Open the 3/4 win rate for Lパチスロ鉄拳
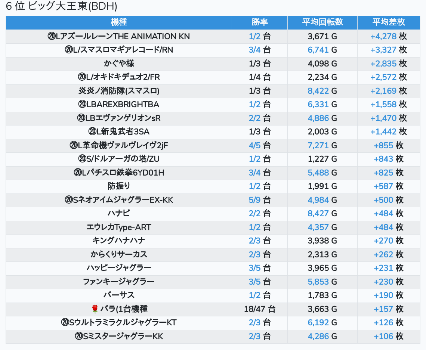 click(254, 173)
